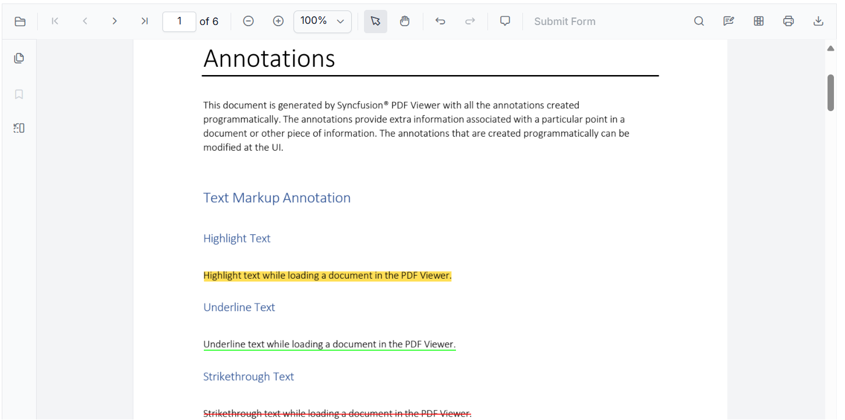Open the search text tool
The height and width of the screenshot is (420, 845).
(699, 22)
